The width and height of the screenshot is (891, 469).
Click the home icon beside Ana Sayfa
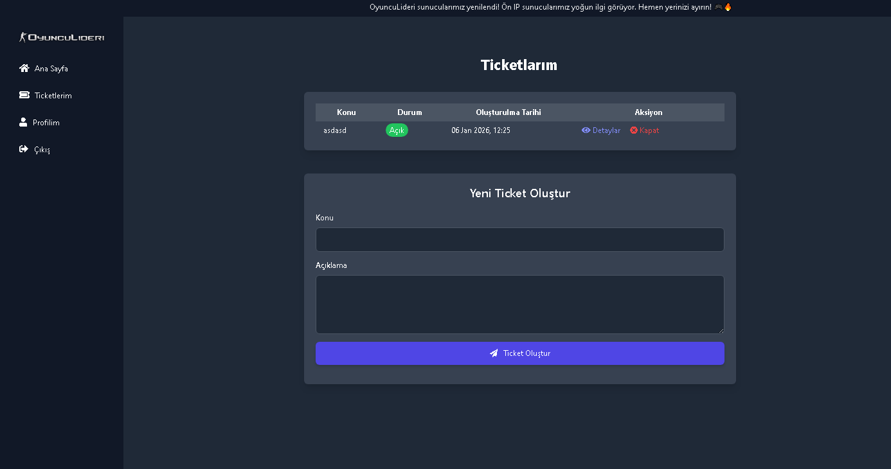[24, 68]
